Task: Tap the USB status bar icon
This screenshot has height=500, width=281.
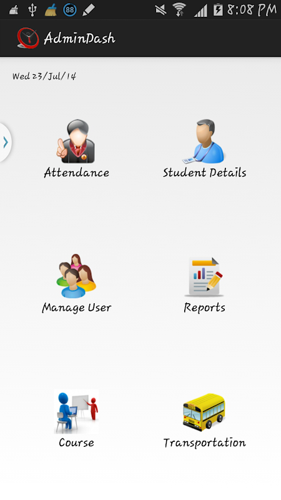Action: (32, 9)
